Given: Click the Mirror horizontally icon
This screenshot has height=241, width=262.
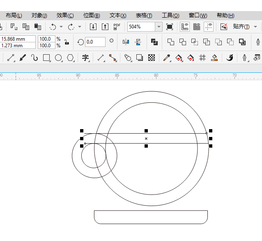Looking at the screenshot, I should click(x=126, y=42).
